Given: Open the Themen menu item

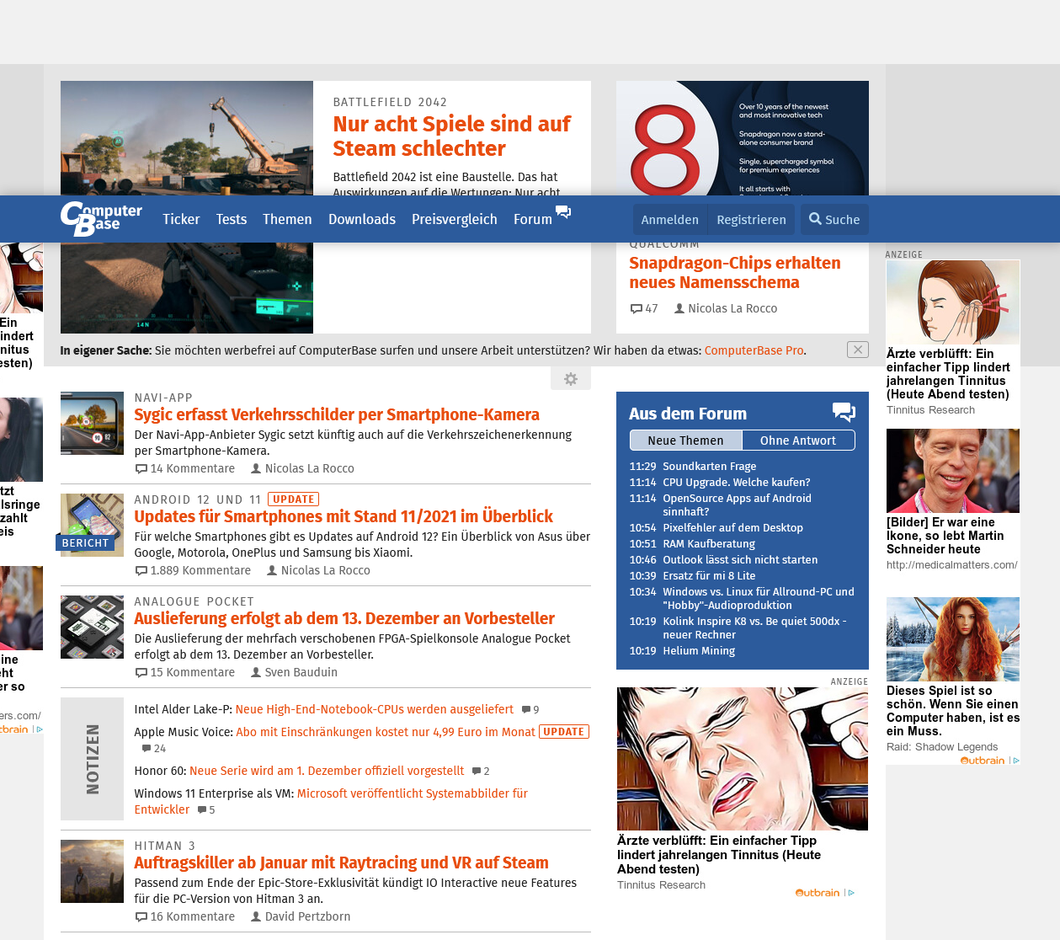Looking at the screenshot, I should pyautogui.click(x=287, y=219).
